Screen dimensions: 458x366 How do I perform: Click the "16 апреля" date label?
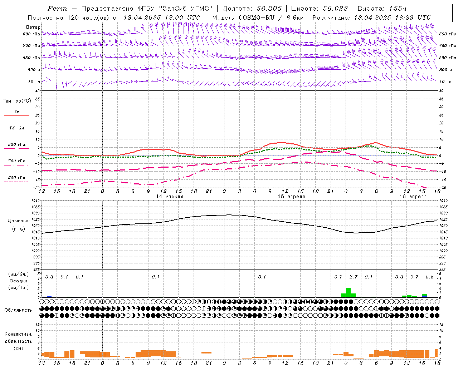[x=413, y=197]
